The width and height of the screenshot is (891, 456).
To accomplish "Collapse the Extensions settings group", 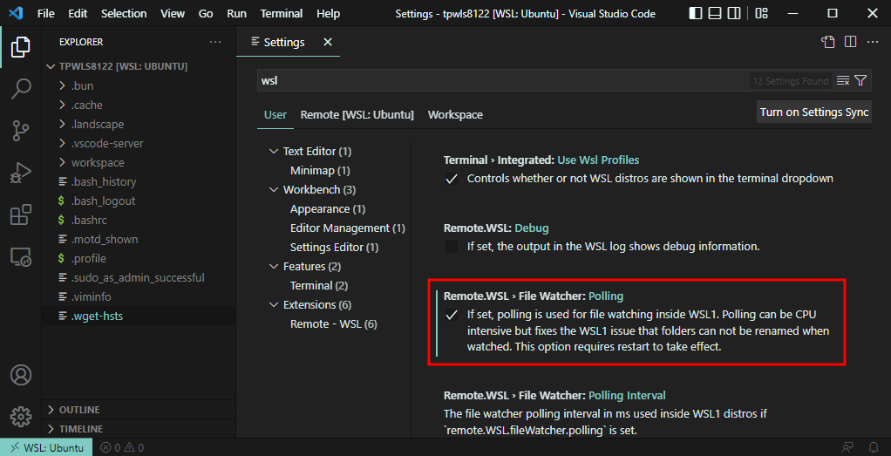I will [x=274, y=305].
